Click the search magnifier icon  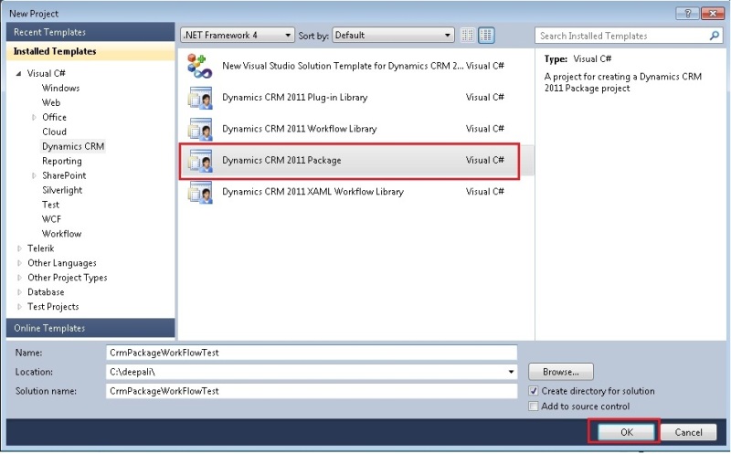pyautogui.click(x=714, y=36)
